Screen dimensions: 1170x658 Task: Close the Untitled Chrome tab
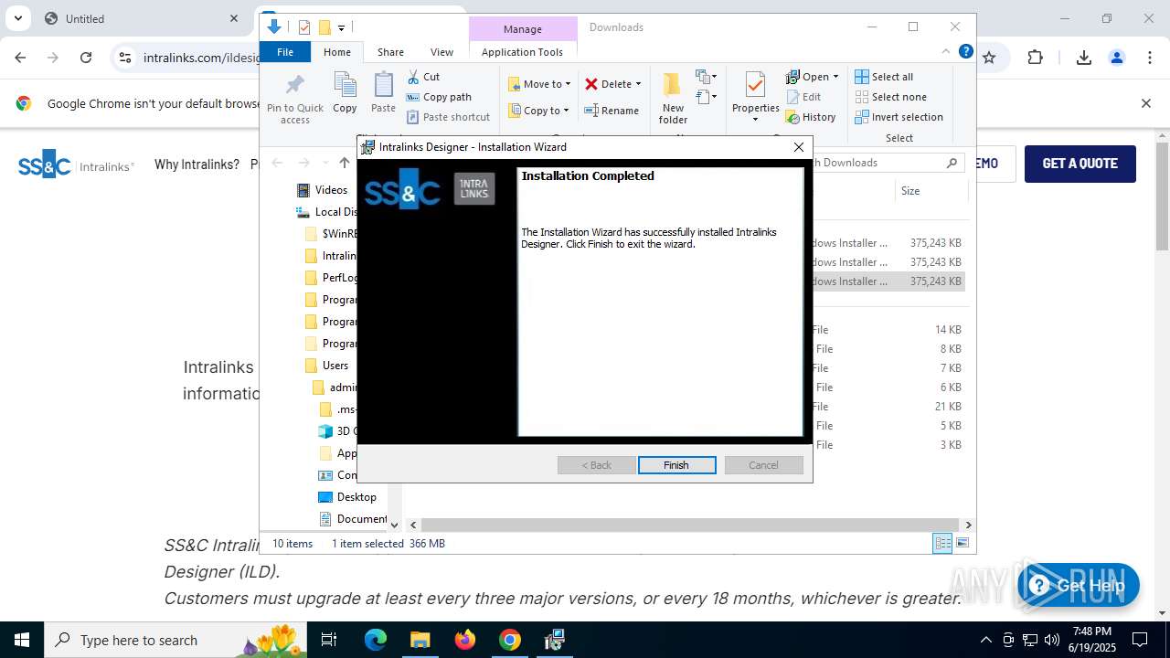pyautogui.click(x=234, y=18)
